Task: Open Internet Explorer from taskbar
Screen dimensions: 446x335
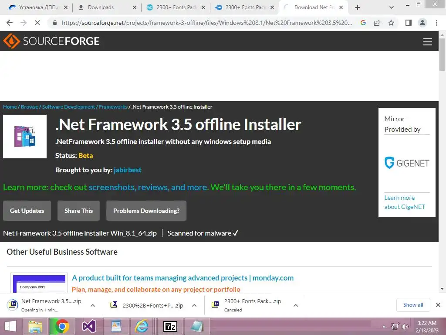Action: click(x=142, y=326)
